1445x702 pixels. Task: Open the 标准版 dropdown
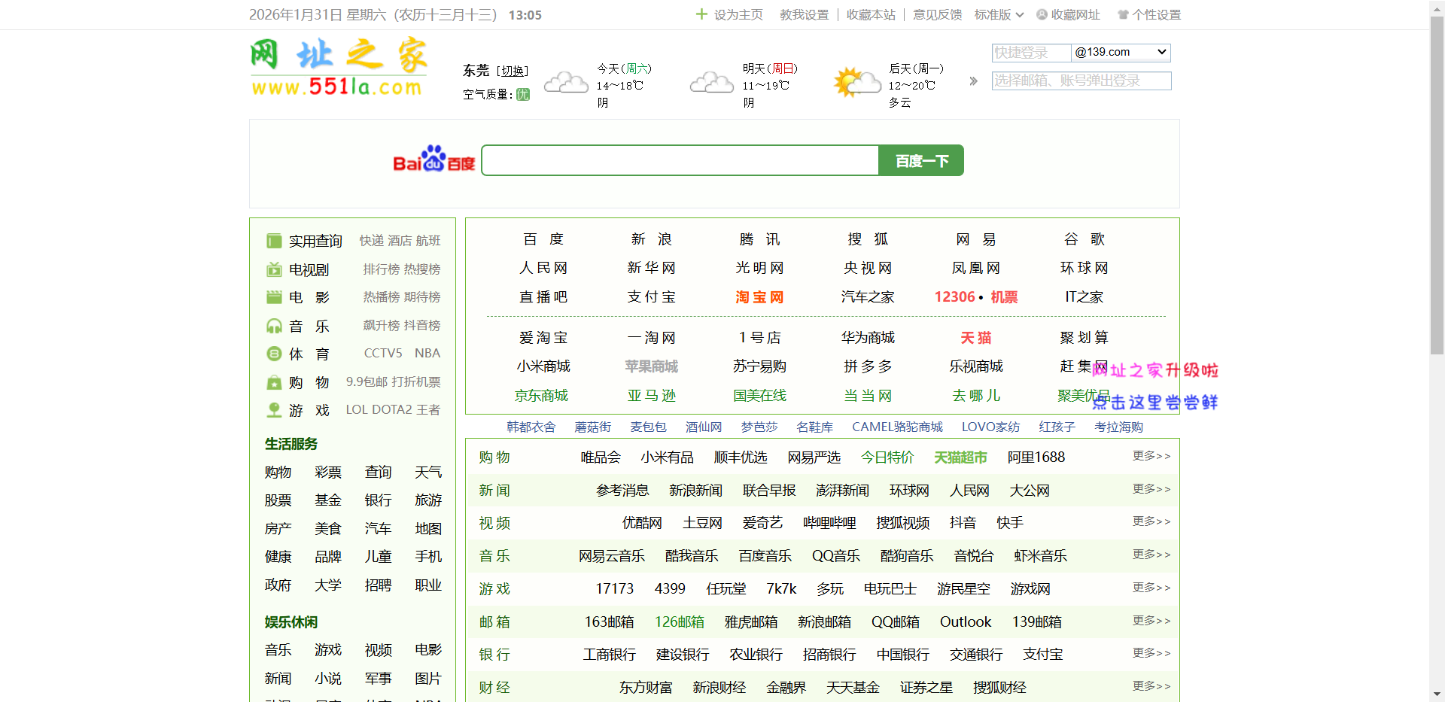(x=999, y=14)
